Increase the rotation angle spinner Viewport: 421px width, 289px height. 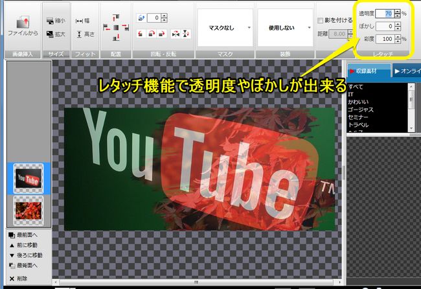coord(165,16)
